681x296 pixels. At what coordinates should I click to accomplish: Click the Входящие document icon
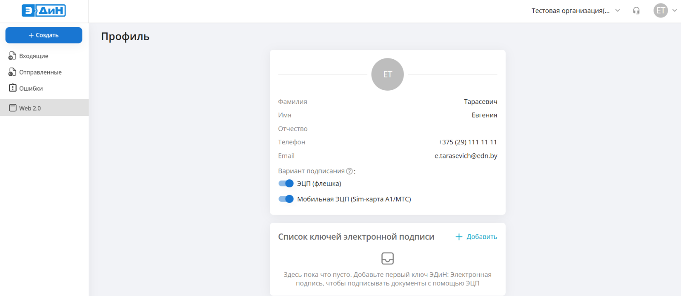[12, 56]
